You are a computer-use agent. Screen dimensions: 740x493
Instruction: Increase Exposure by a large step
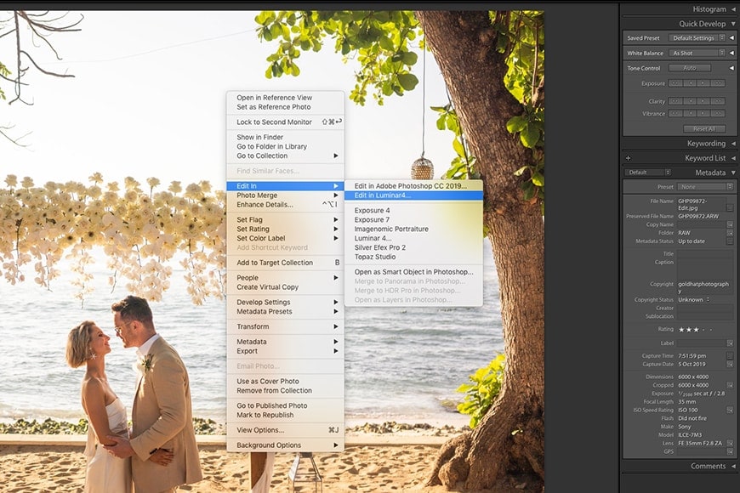(718, 83)
